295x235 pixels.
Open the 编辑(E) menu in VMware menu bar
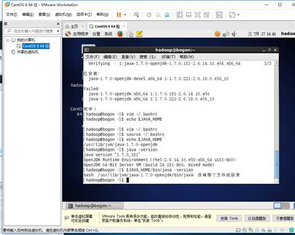click(28, 14)
